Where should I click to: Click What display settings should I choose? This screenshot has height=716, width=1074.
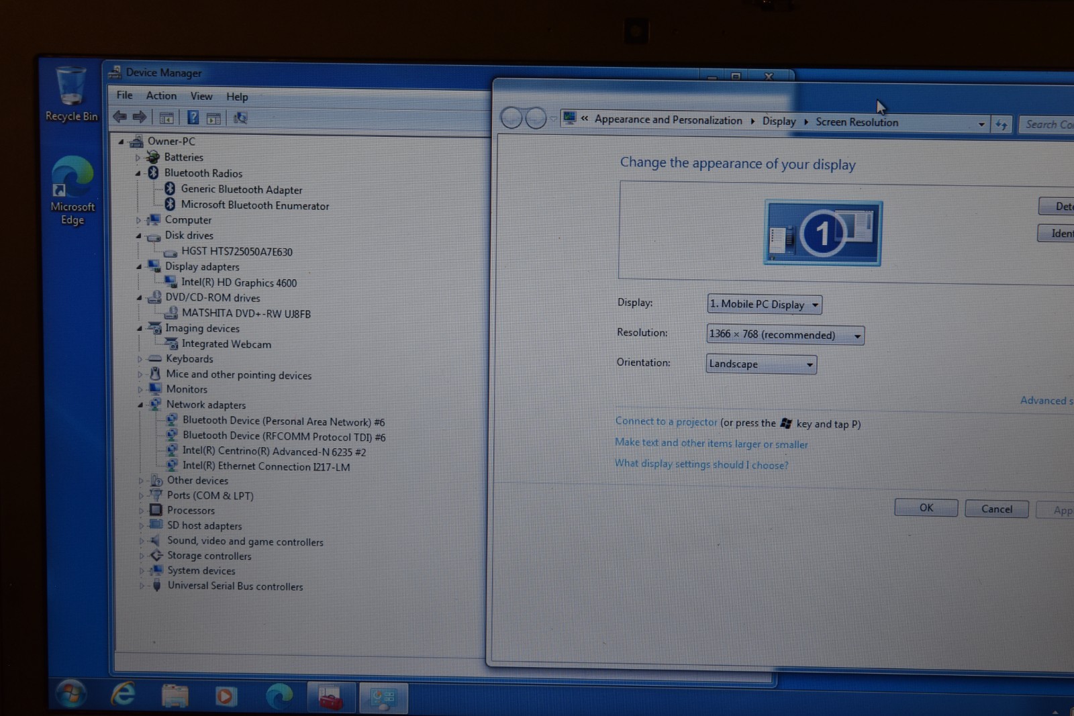(701, 464)
